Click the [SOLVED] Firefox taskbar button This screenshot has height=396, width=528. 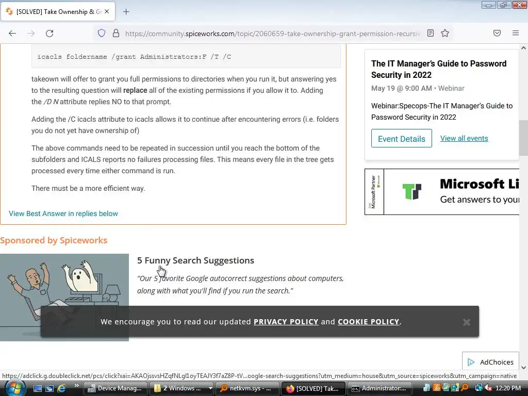point(313,388)
